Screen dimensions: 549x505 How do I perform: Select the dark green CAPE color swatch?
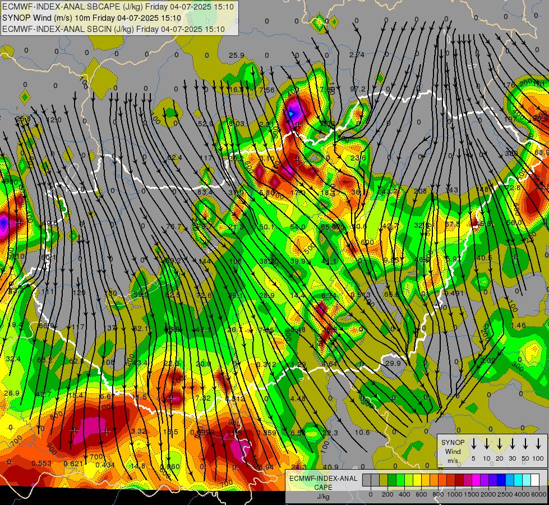click(392, 480)
